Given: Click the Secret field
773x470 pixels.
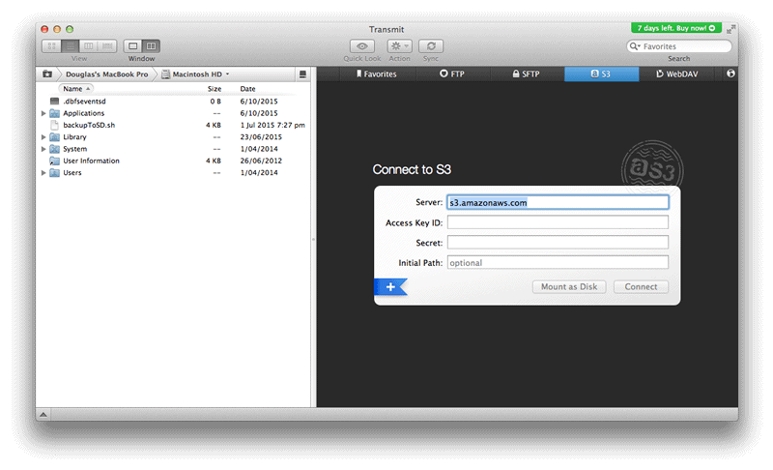Looking at the screenshot, I should tap(558, 243).
